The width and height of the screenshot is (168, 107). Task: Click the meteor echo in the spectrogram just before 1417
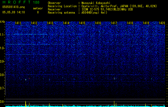tap(114, 78)
